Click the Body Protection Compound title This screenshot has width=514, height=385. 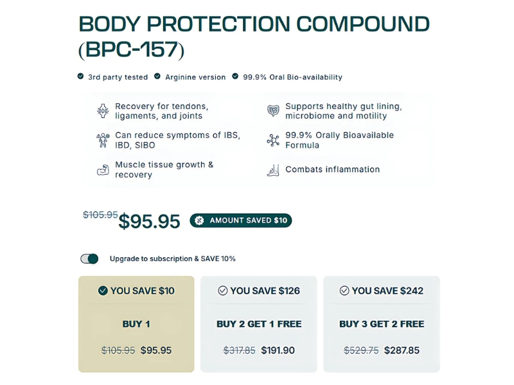click(254, 37)
